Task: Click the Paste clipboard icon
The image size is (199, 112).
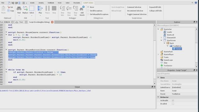Action: [x=3, y=9]
